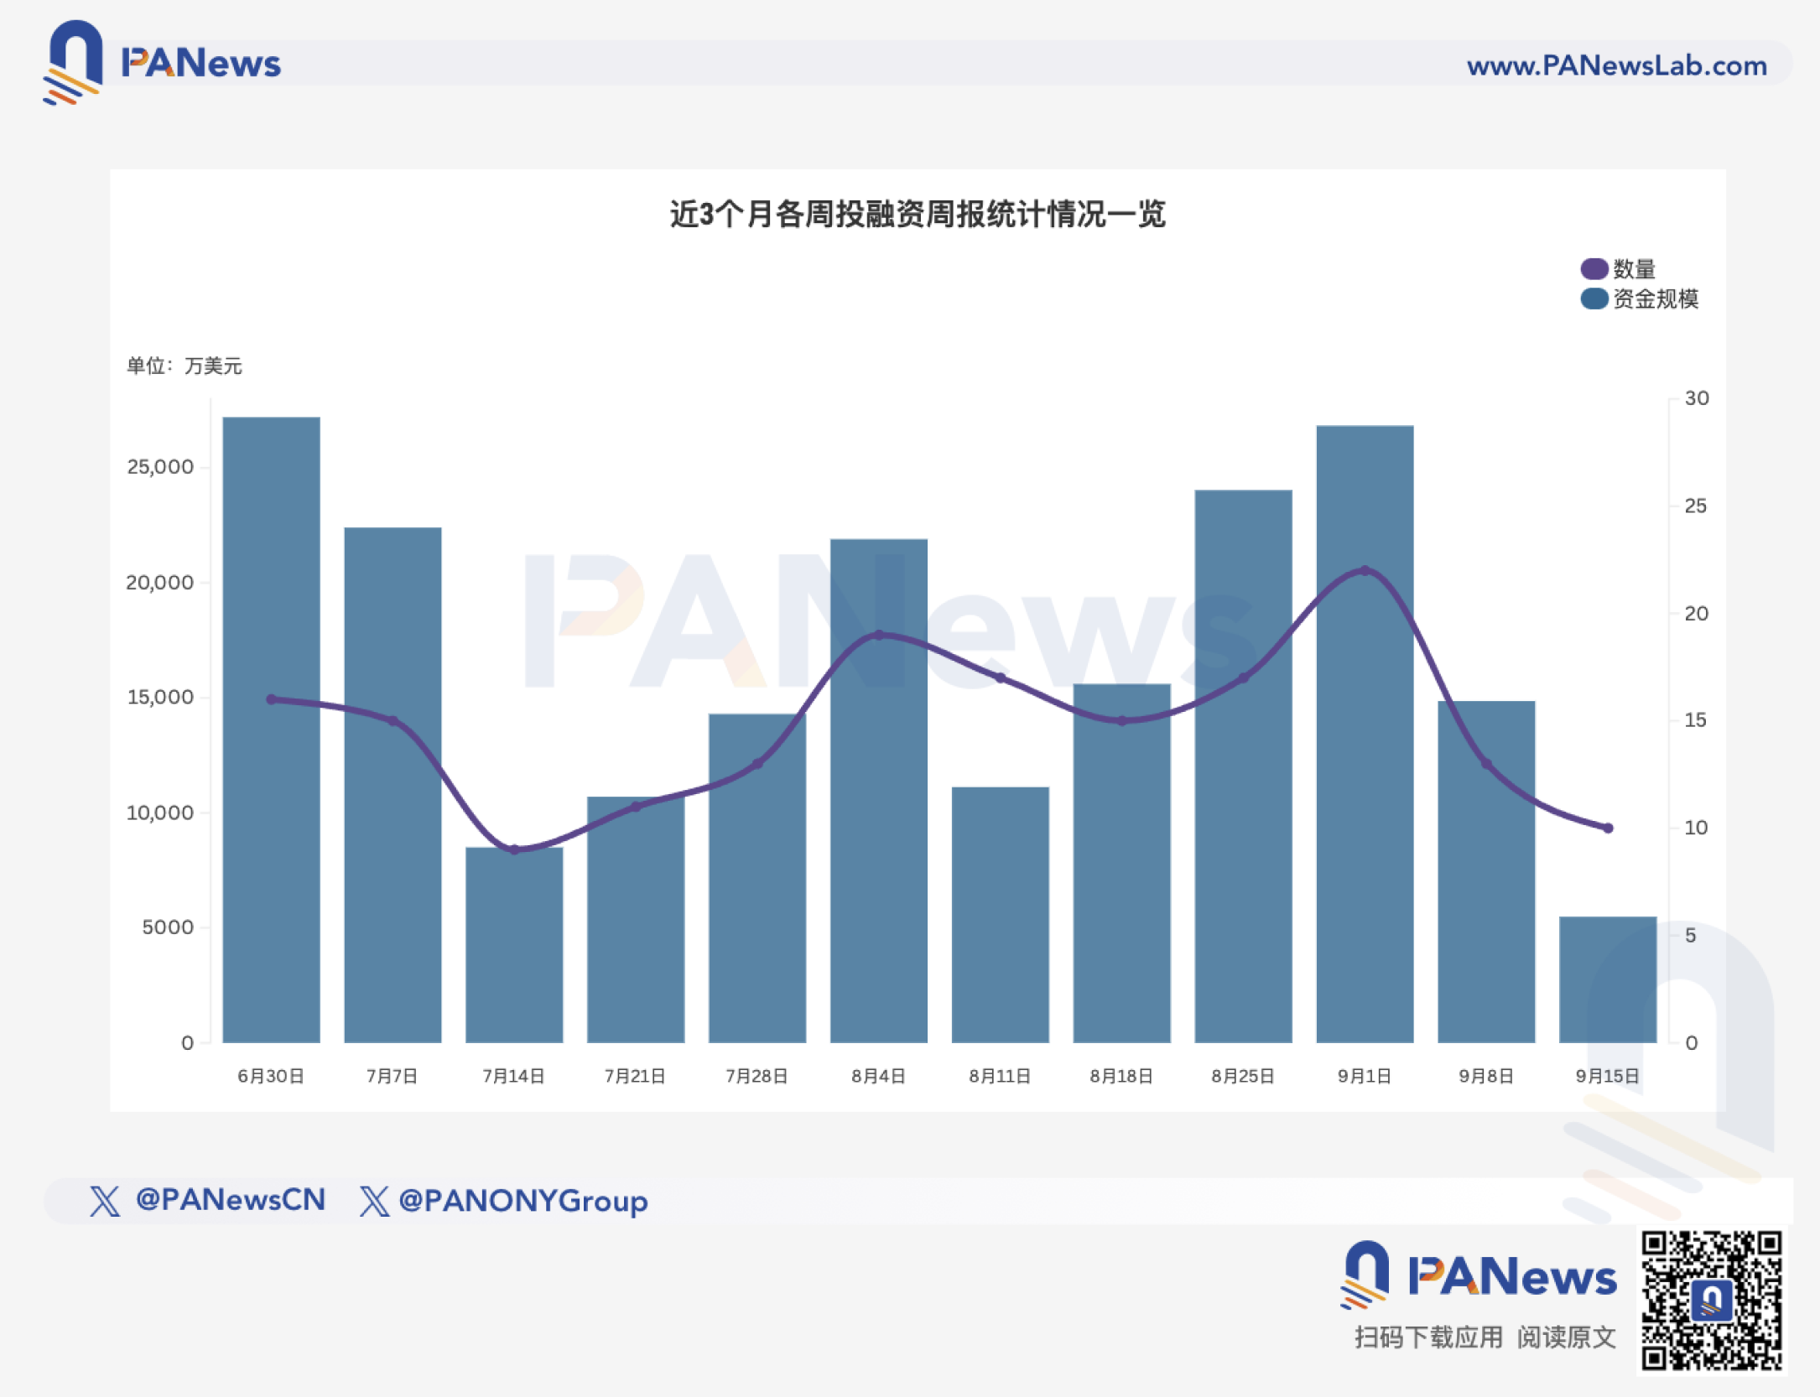Screen dimensions: 1820x1397
Task: Click the 扫码下载应用 阅读原文 caption
Action: pos(1485,1337)
